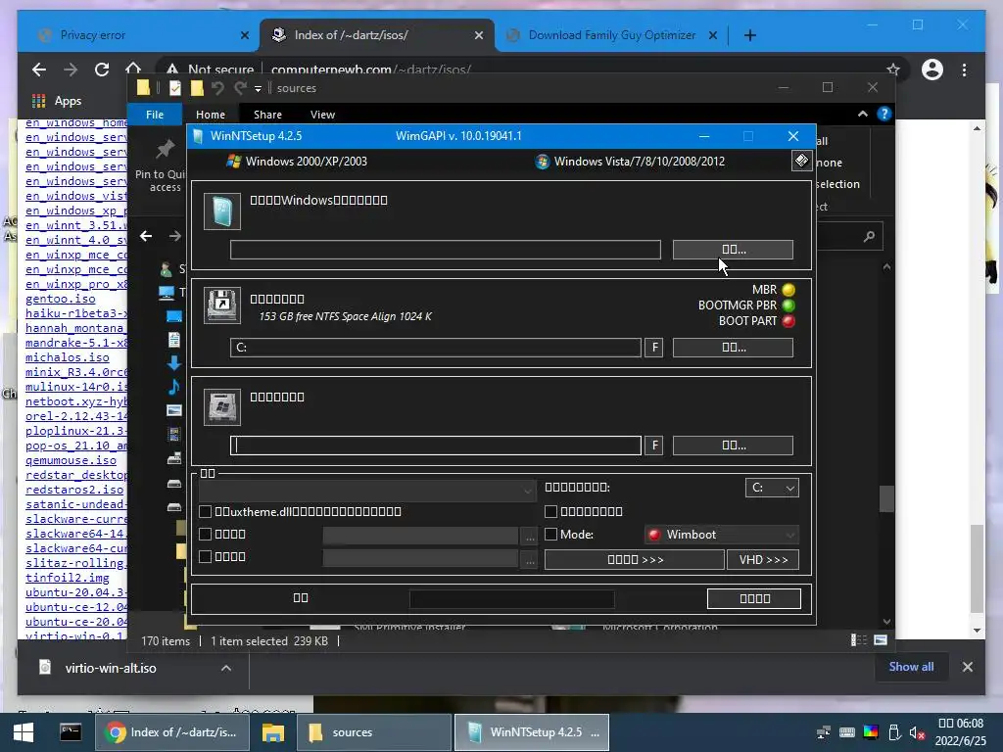Click the installation drive icon
This screenshot has width=1003, height=752.
tap(222, 406)
